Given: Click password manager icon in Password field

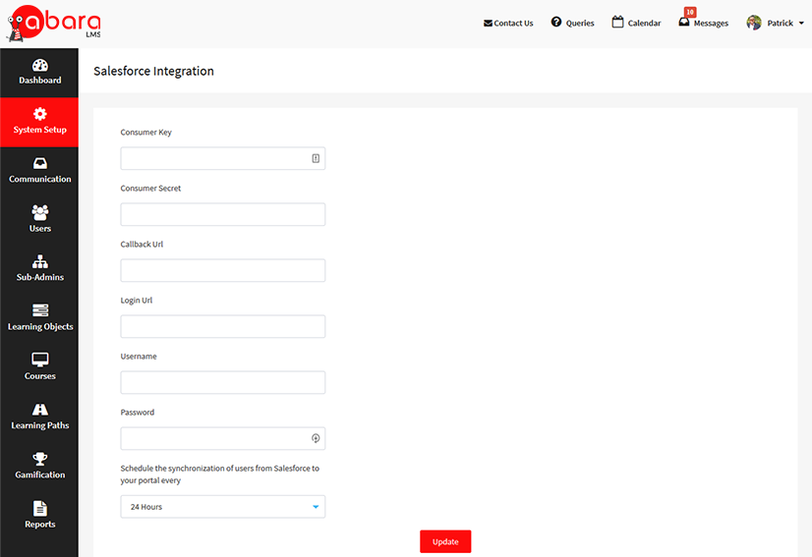Looking at the screenshot, I should (x=316, y=438).
